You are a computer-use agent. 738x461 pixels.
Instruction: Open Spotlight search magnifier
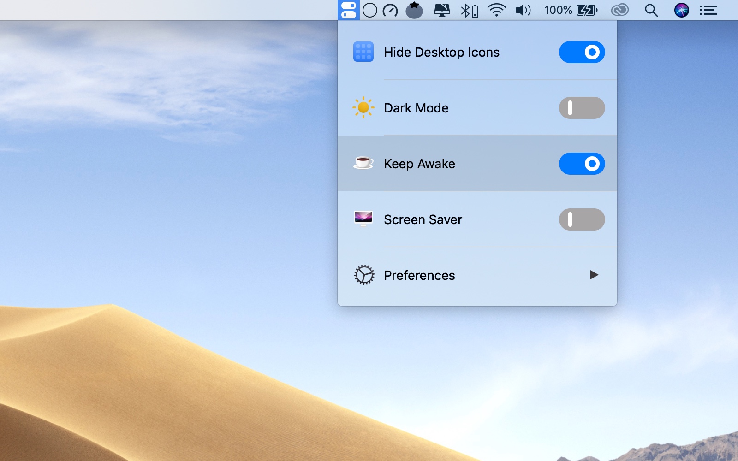pyautogui.click(x=651, y=10)
